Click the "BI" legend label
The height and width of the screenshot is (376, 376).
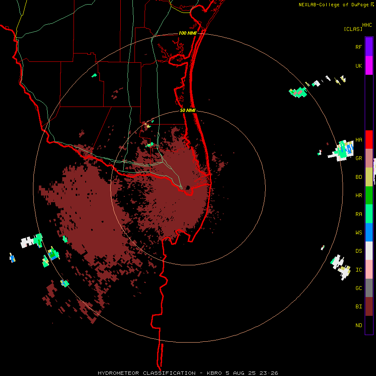[x=358, y=307]
